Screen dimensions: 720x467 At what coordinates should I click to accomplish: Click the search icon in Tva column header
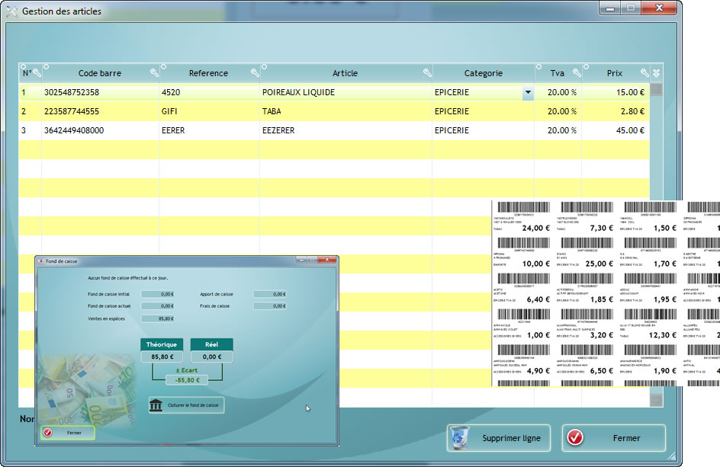[577, 73]
